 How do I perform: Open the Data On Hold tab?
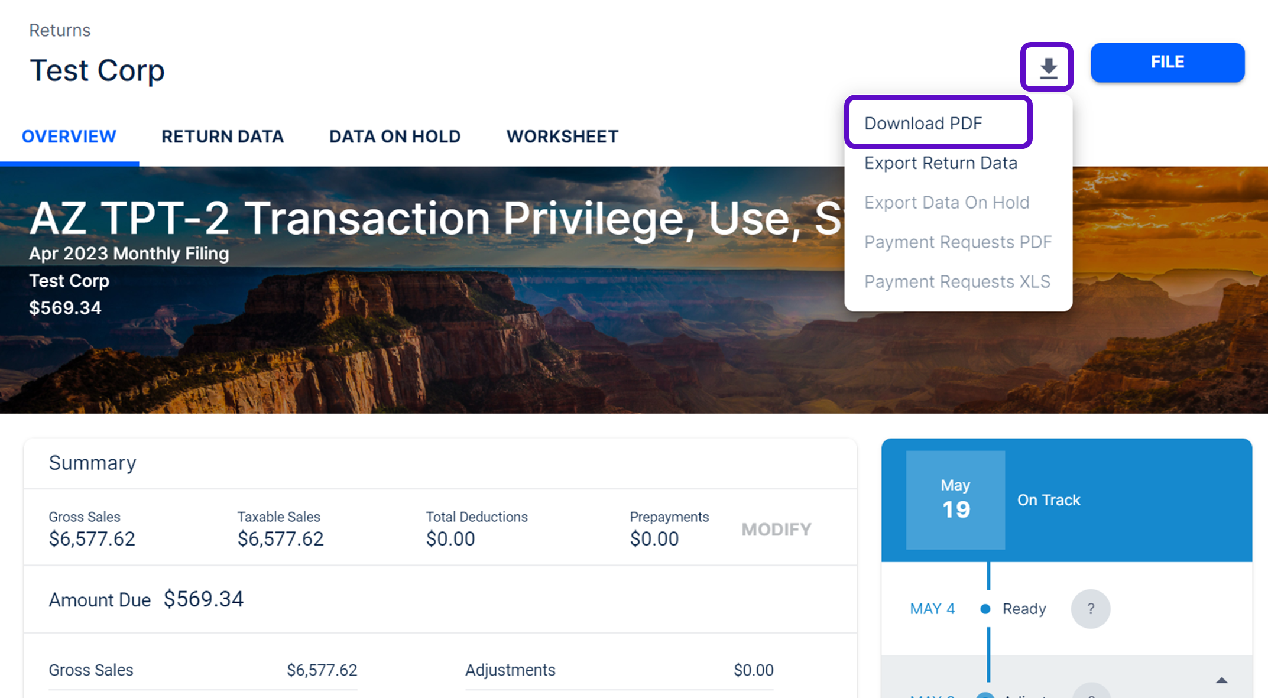click(395, 137)
